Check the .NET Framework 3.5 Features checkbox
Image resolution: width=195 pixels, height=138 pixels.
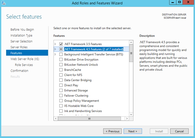(x=61, y=44)
